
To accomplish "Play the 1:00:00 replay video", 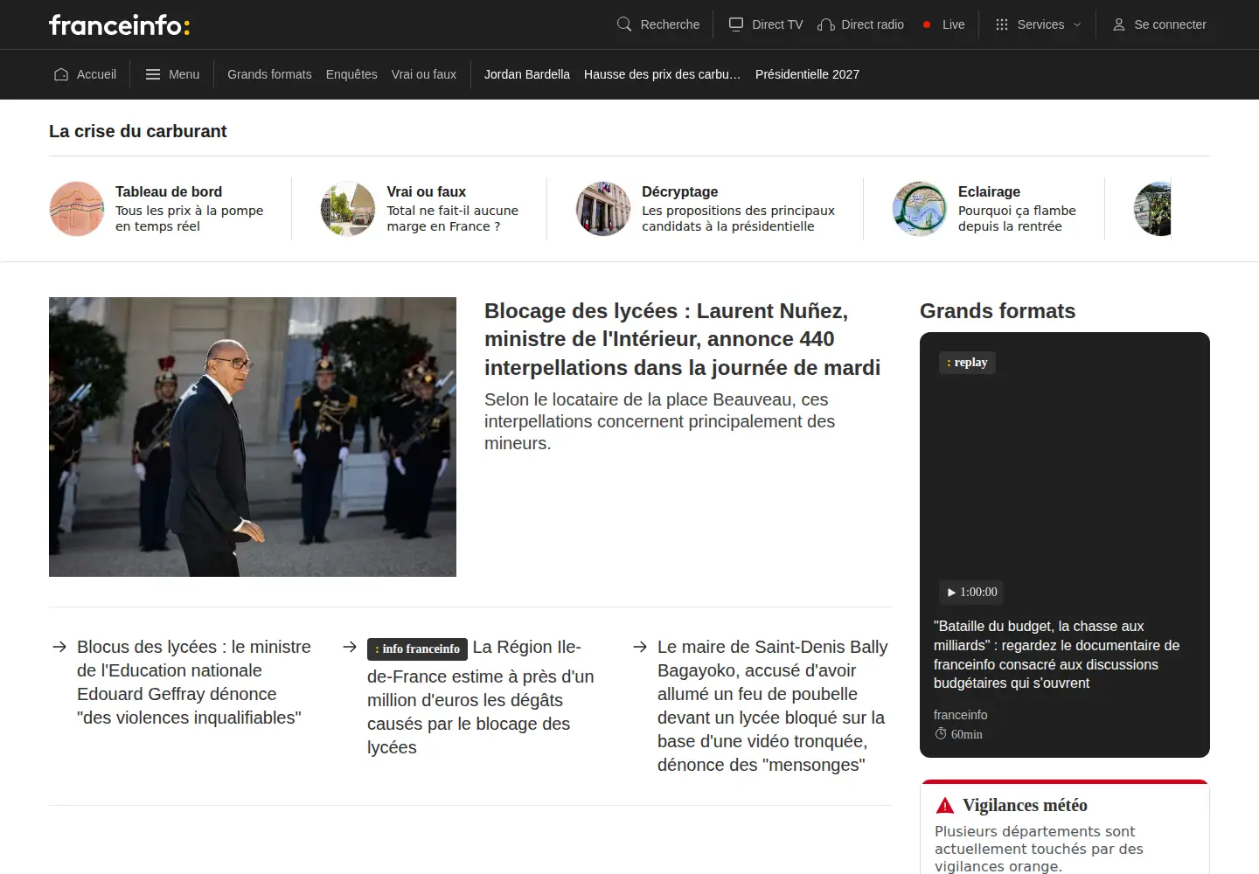I will (x=971, y=592).
